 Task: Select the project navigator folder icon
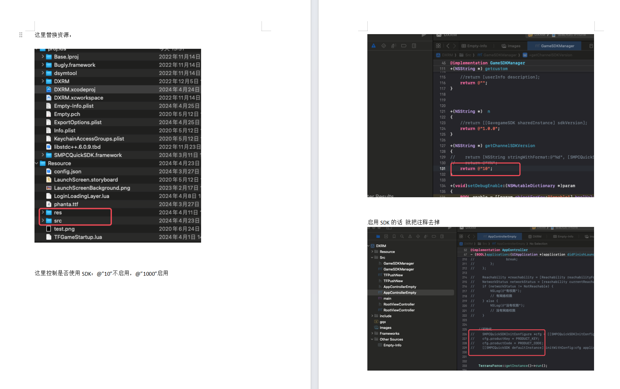click(x=378, y=236)
